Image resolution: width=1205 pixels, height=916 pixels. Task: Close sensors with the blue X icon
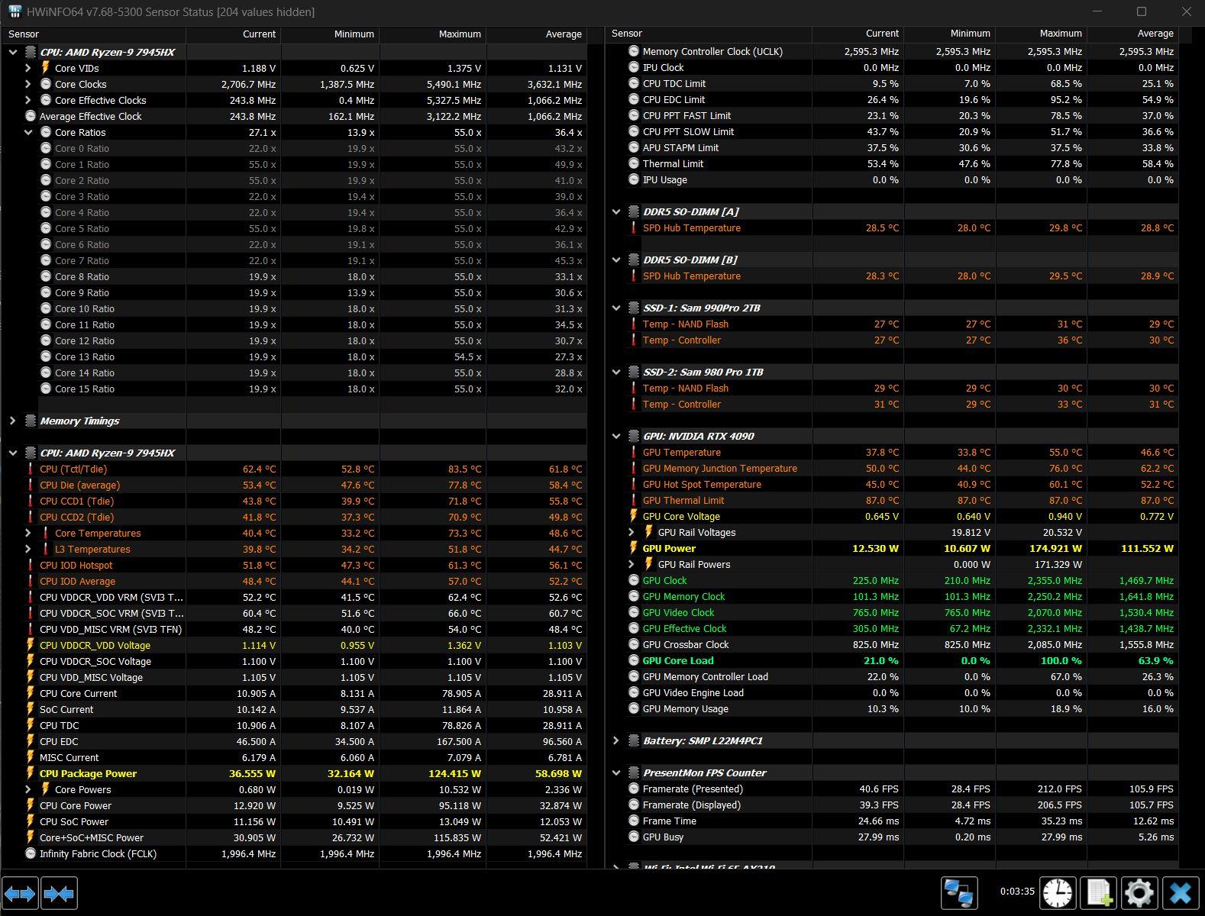(1180, 892)
